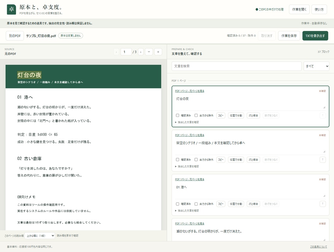Click the 卓 app logo icon
The image size is (334, 252).
(x=11, y=9)
